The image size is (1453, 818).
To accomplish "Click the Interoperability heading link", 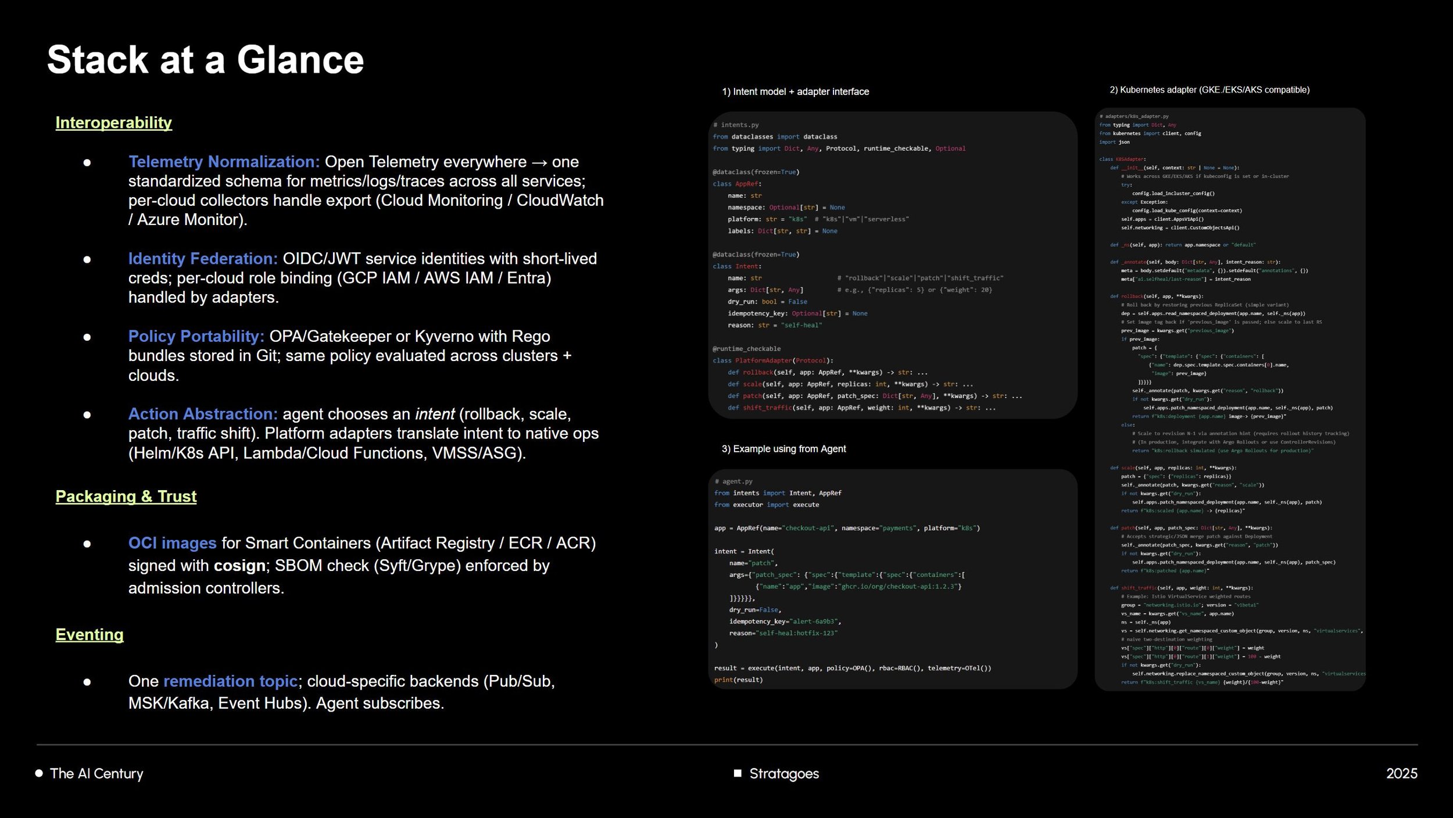I will point(113,123).
